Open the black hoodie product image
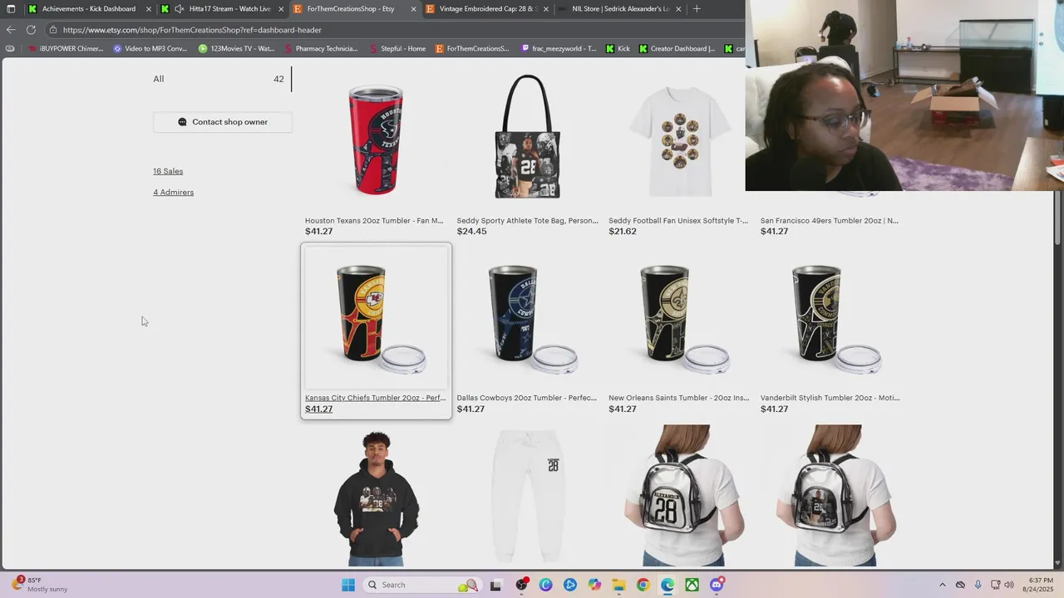Image resolution: width=1064 pixels, height=598 pixels. 376,496
